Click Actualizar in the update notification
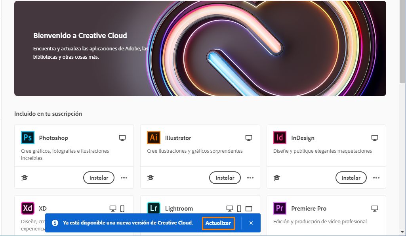This screenshot has height=236, width=406. click(218, 223)
